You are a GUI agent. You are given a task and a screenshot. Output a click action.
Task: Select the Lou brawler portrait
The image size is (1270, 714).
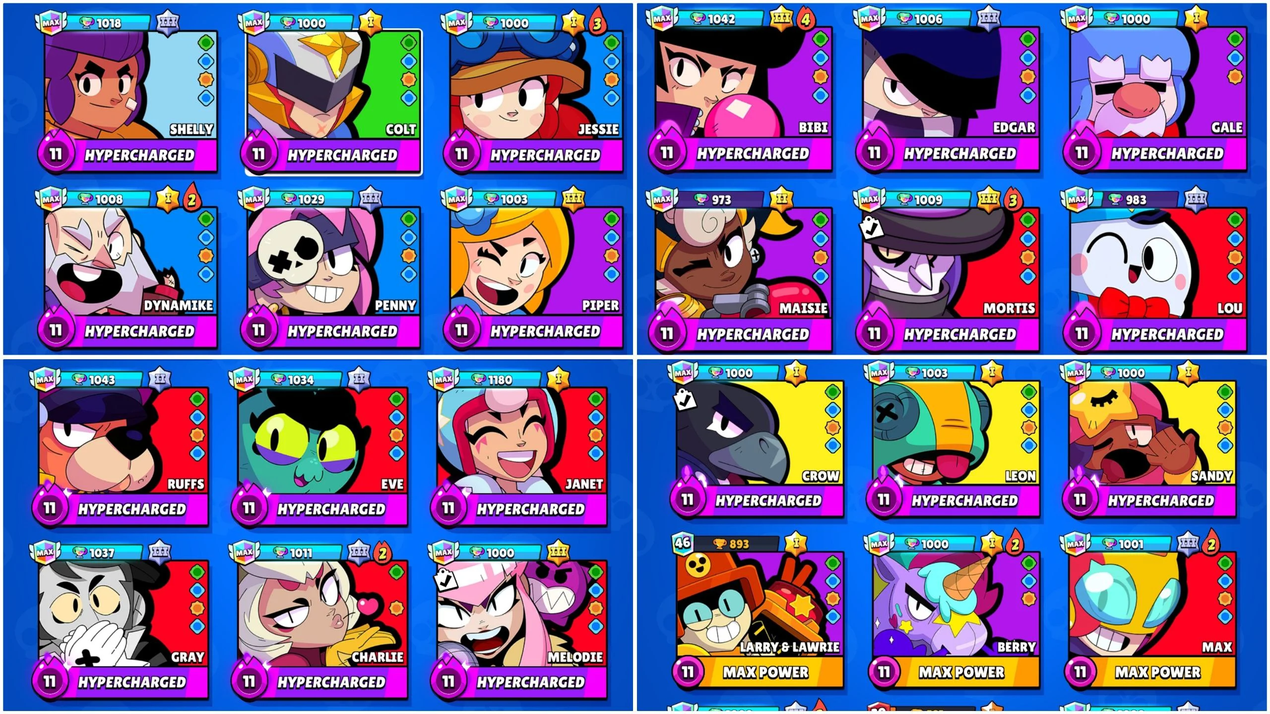click(x=1157, y=263)
